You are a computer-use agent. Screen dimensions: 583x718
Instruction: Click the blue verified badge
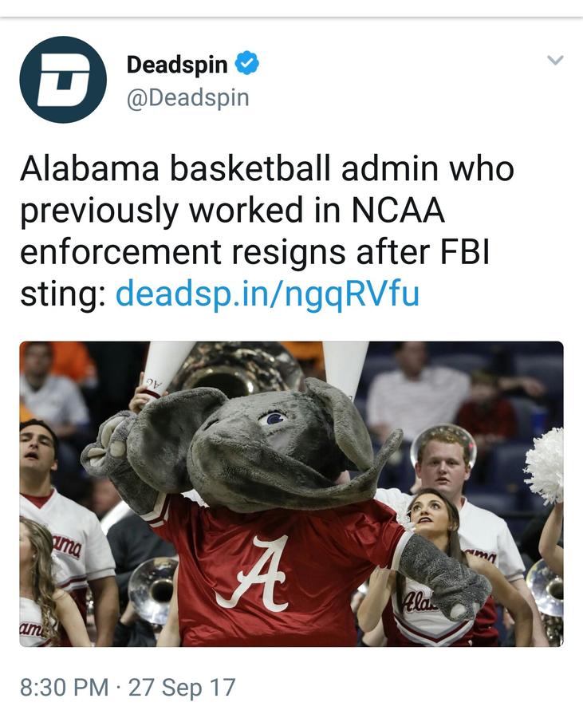click(x=246, y=65)
